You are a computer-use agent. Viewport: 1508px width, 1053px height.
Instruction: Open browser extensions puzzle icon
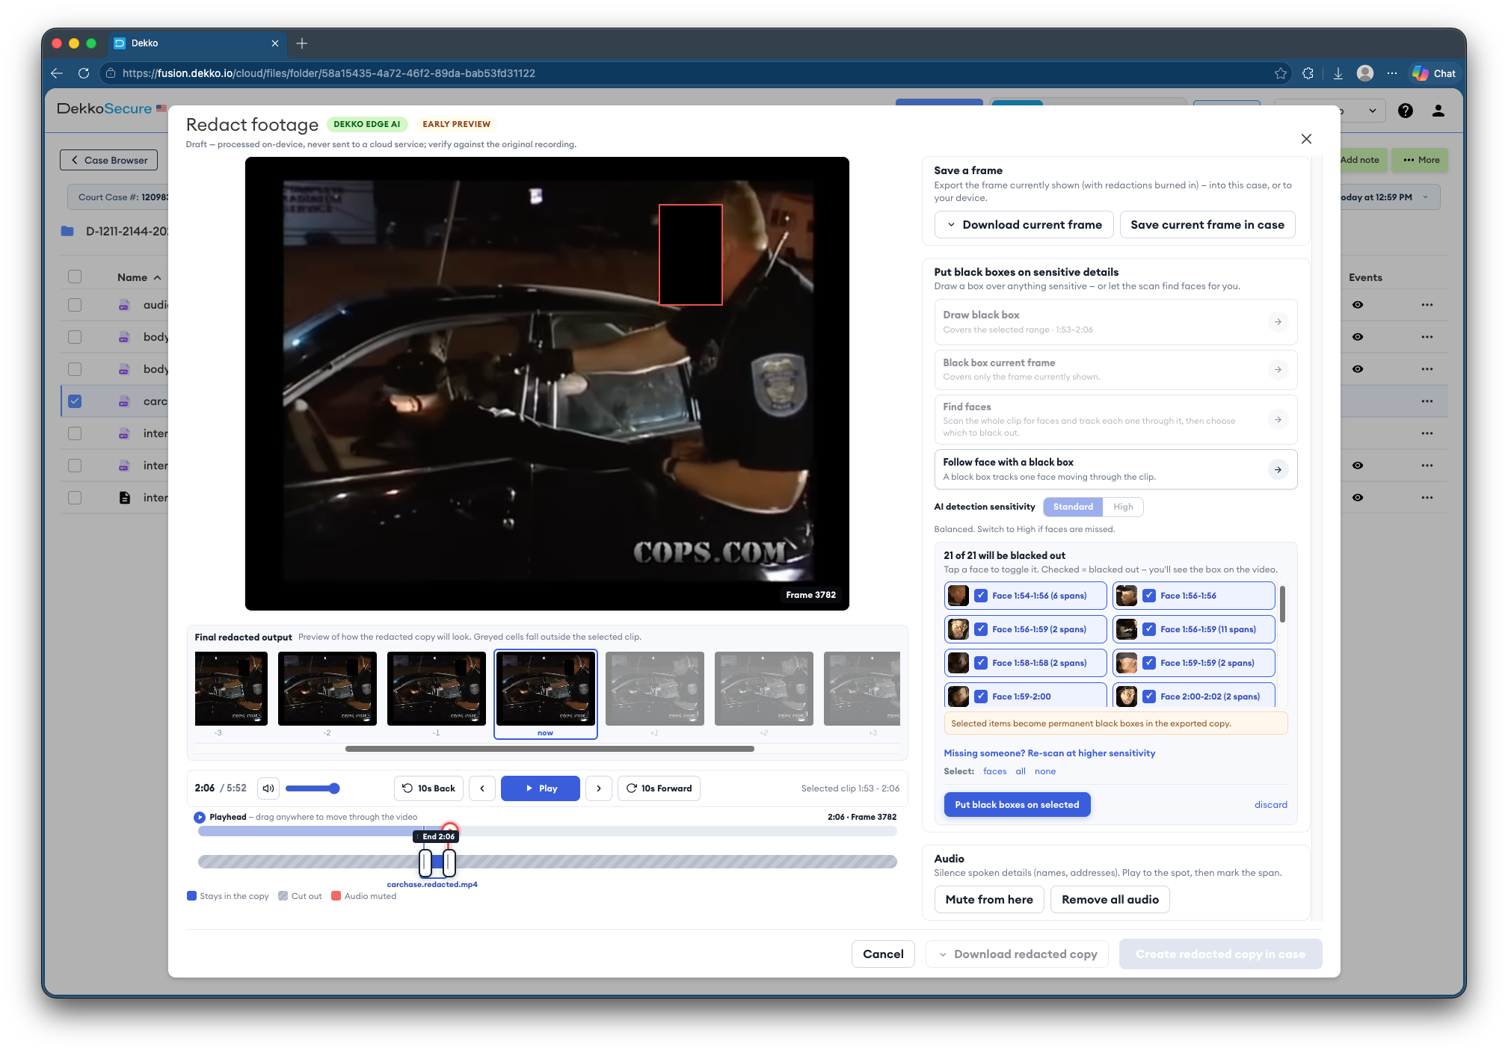tap(1308, 73)
